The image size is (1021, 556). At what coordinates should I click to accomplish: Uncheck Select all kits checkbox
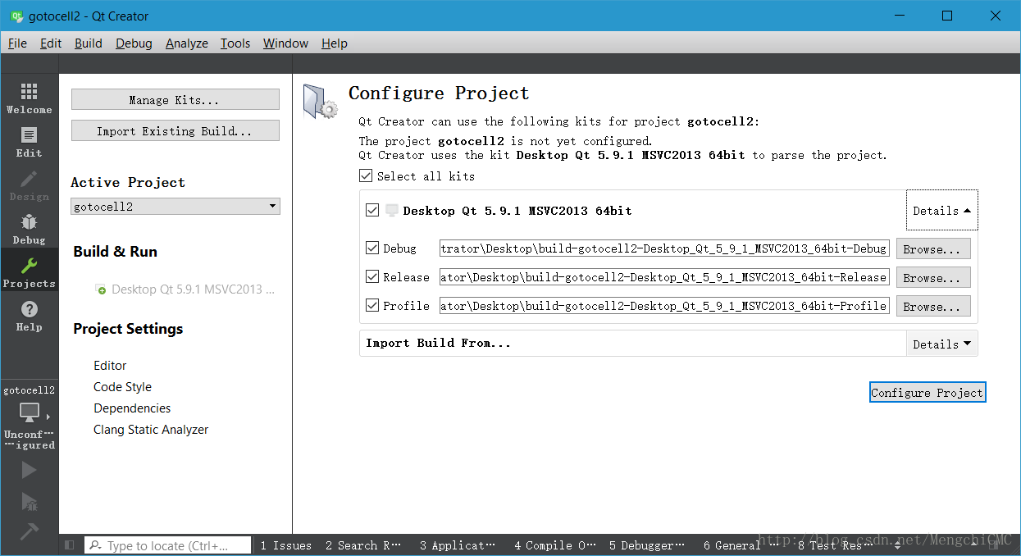coord(366,175)
